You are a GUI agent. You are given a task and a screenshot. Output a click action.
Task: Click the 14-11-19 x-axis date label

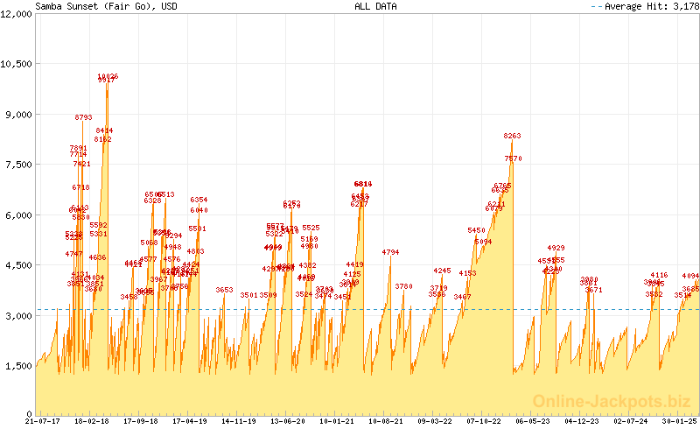click(x=238, y=421)
